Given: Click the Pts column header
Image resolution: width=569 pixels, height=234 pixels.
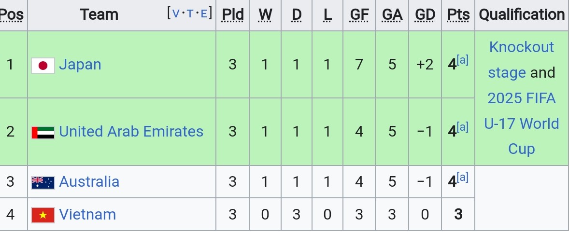Looking at the screenshot, I should 458,15.
